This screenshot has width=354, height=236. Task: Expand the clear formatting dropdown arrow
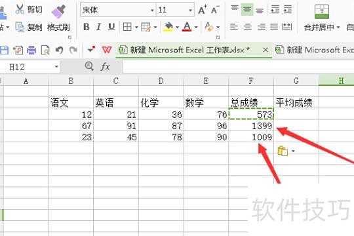click(x=218, y=28)
